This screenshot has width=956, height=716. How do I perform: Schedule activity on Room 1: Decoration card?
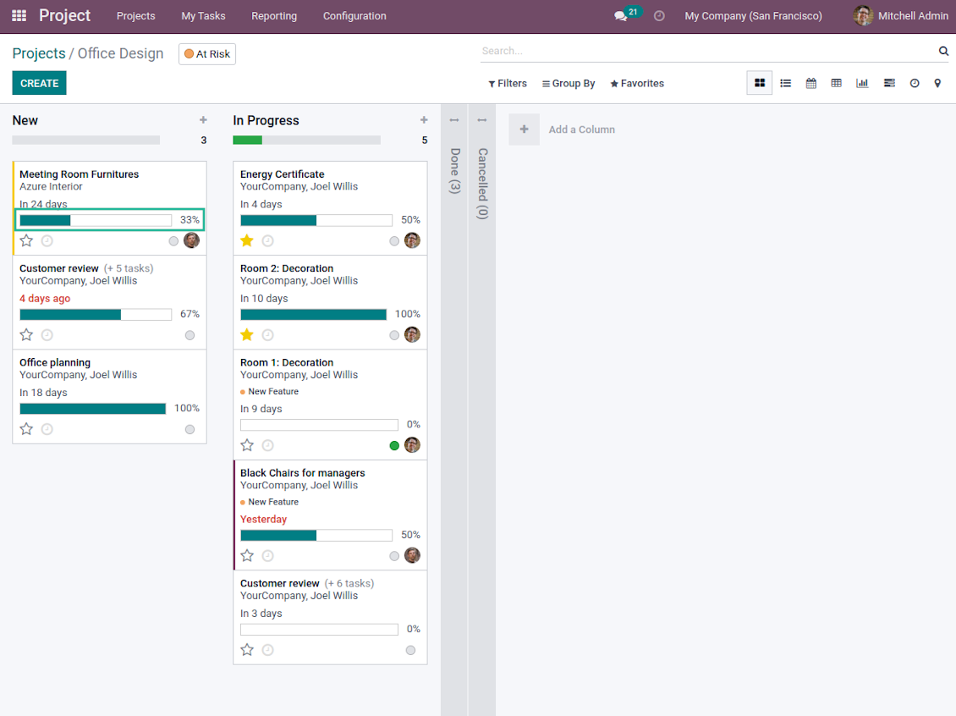267,445
